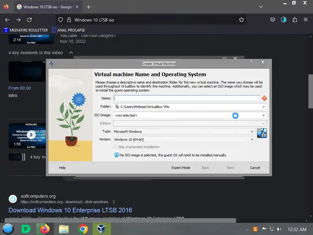Click the blue info icon beside No ISO message
Viewport: 313px width, 235px height.
click(116, 155)
